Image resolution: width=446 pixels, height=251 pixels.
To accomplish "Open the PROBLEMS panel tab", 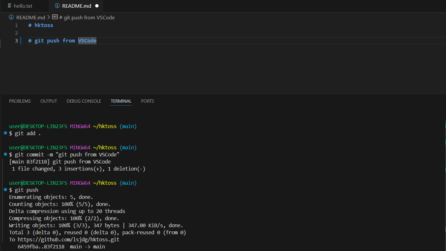I will 20,101.
